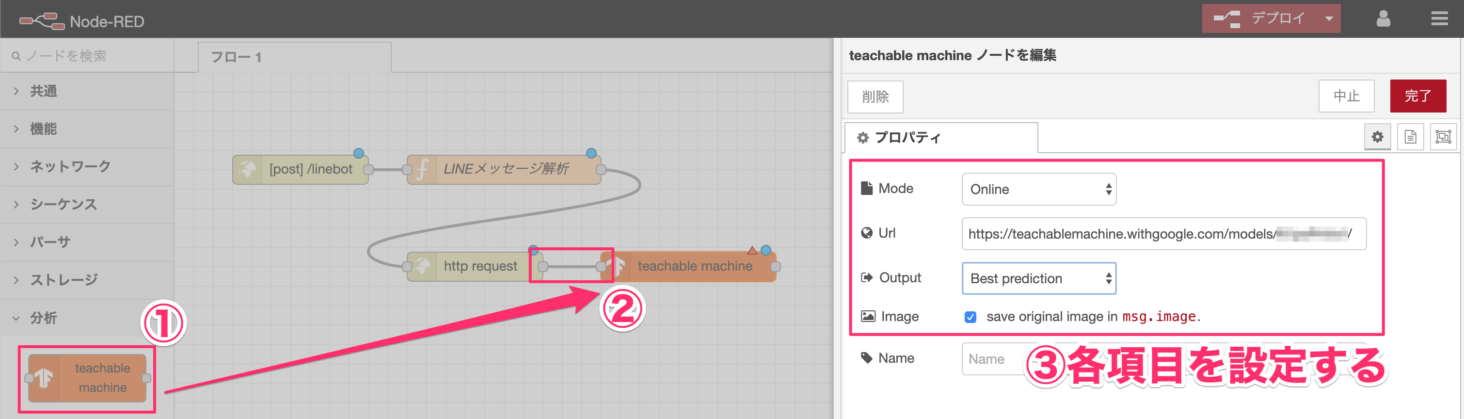This screenshot has height=419, width=1464.
Task: Expand the ストレージ palette category
Action: [87, 280]
